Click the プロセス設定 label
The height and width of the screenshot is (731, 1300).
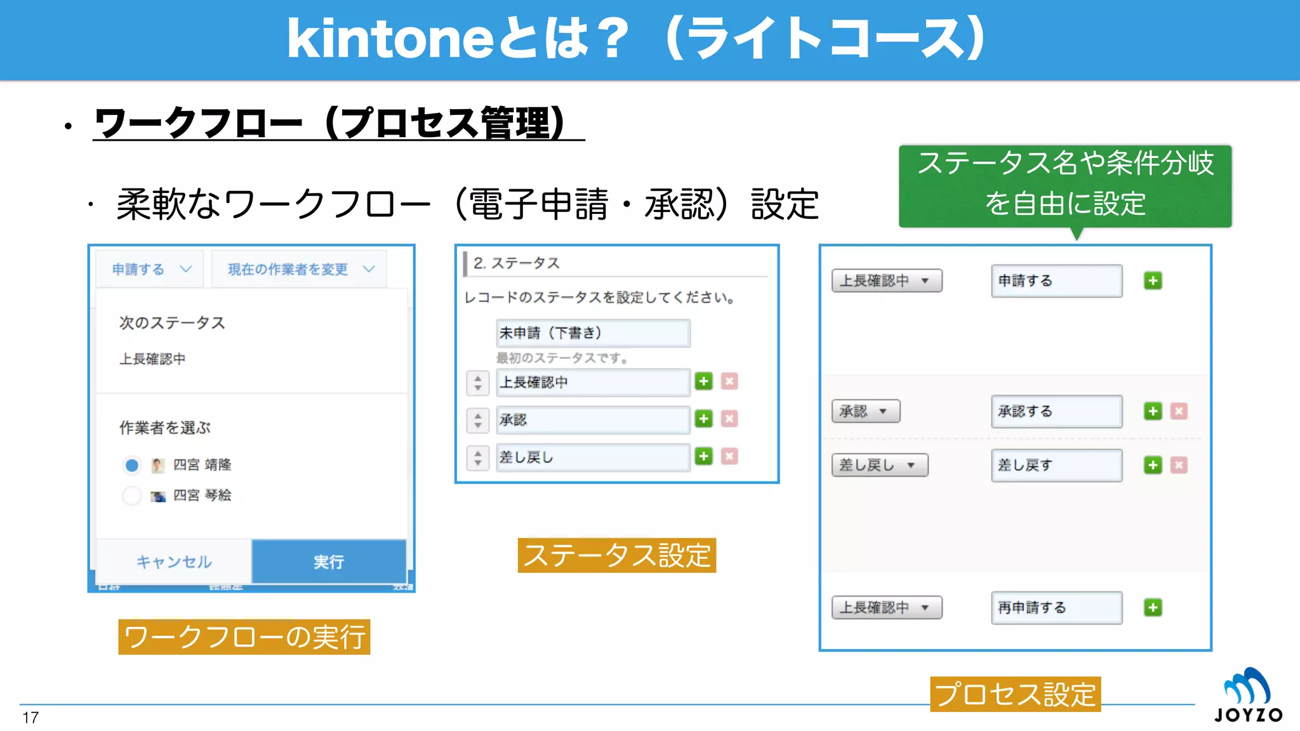coord(1016,694)
